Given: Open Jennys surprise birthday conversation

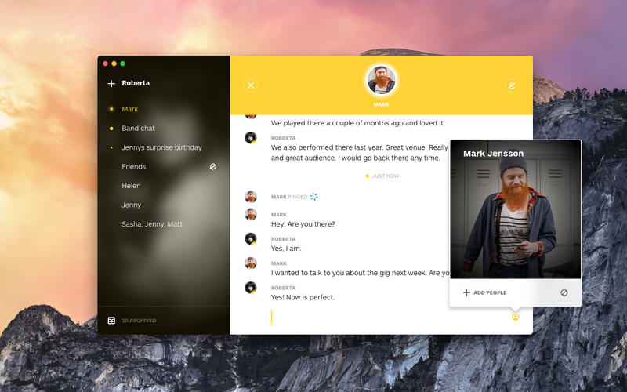Looking at the screenshot, I should point(161,147).
